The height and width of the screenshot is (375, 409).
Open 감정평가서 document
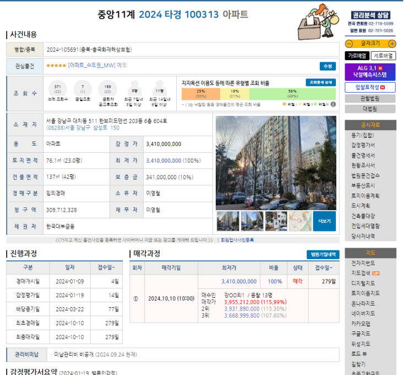pos(363,145)
